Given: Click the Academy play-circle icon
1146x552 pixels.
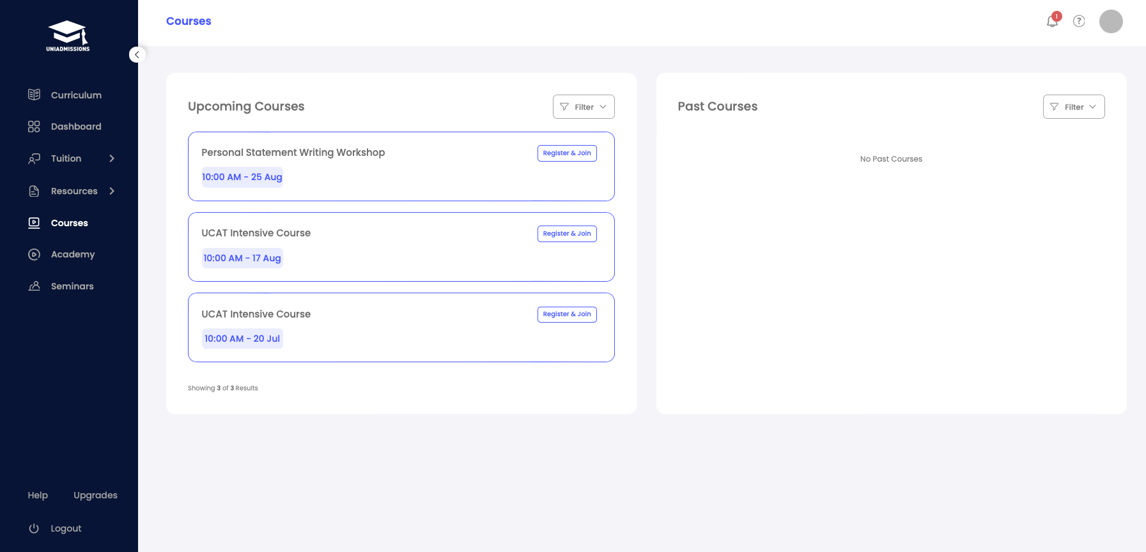Looking at the screenshot, I should 34,254.
